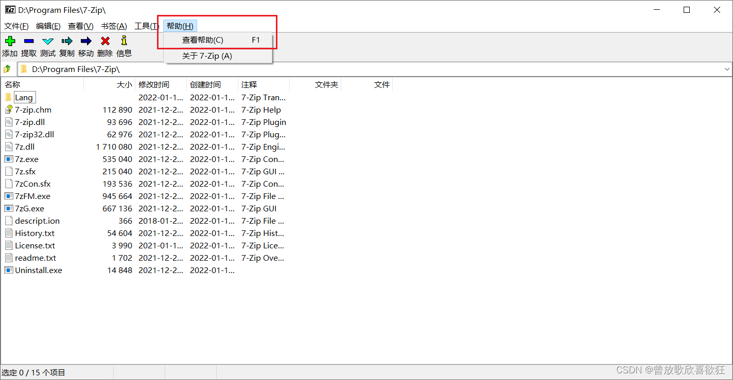Screen dimensions: 733x380
Task: Select the file name Uninstall.exe
Action: 39,270
